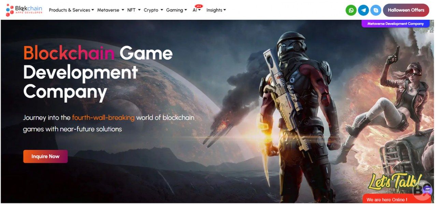Click the Halloween Offers button
This screenshot has width=436, height=204.
pos(406,10)
